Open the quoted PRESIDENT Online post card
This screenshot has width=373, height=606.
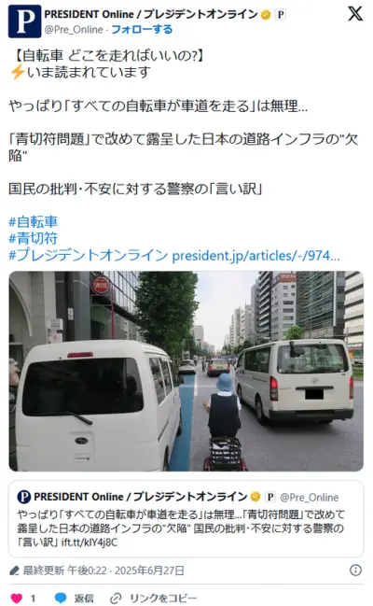(x=186, y=518)
